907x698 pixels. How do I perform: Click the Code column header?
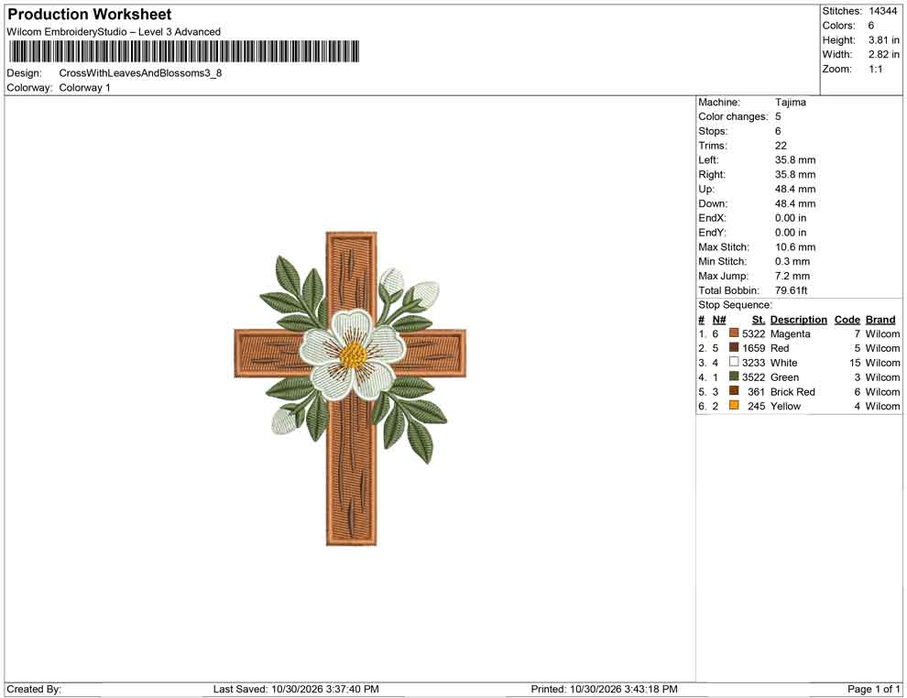(847, 319)
